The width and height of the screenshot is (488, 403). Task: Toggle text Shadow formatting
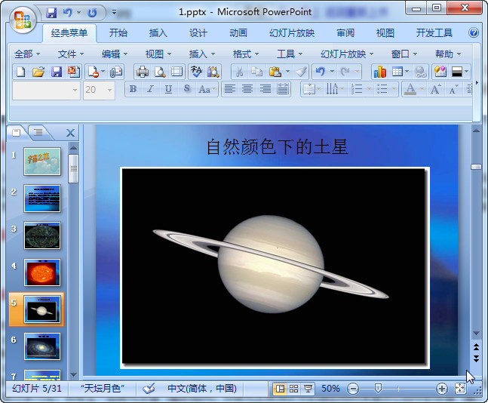point(186,89)
